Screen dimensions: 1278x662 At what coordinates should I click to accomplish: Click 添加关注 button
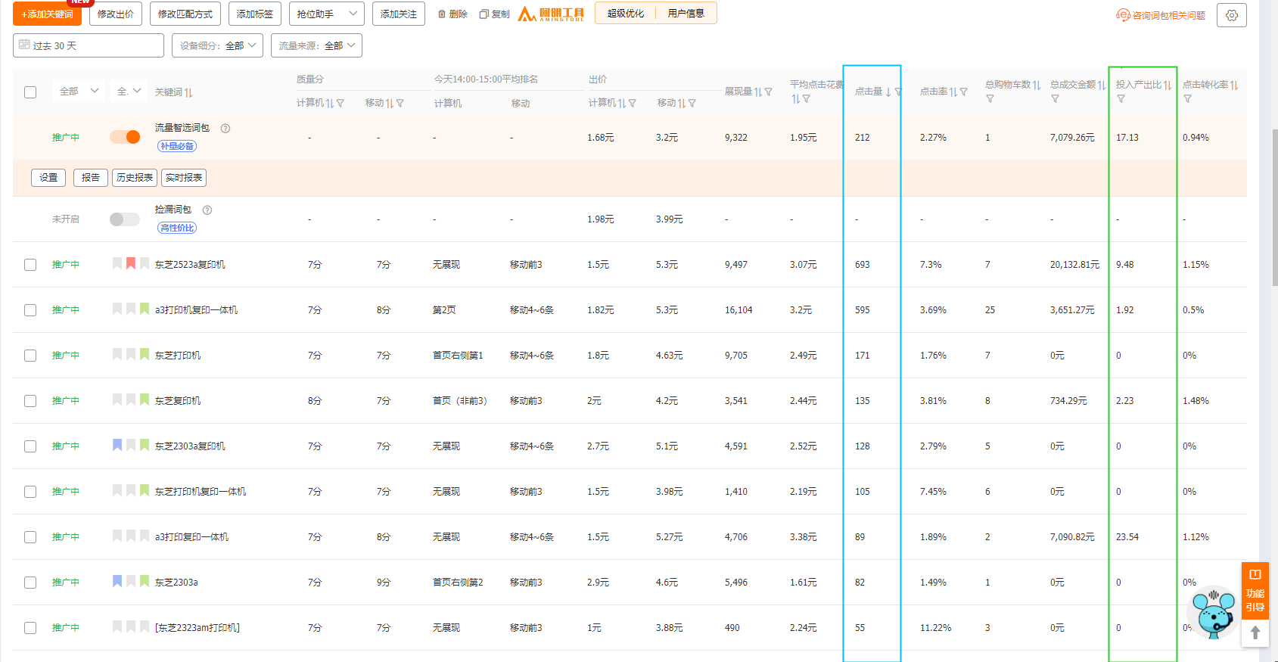399,14
